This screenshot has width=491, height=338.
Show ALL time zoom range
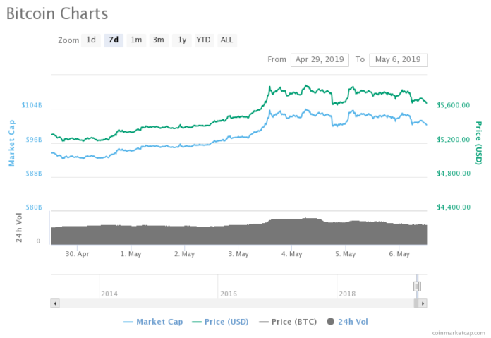pos(227,40)
